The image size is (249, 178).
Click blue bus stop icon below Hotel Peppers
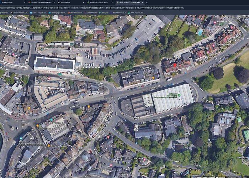185,73
